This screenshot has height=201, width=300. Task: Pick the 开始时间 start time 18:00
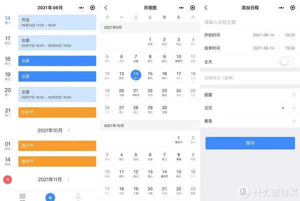pyautogui.click(x=290, y=35)
